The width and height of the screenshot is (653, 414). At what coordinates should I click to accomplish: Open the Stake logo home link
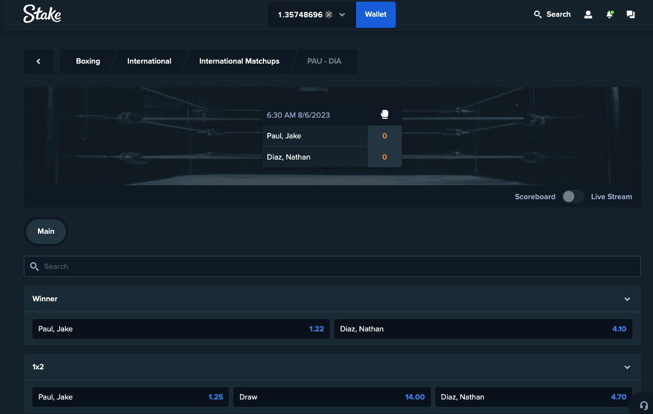pos(42,14)
